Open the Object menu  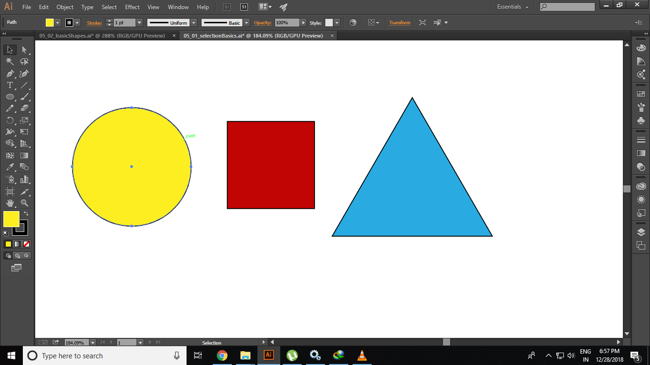[x=65, y=7]
